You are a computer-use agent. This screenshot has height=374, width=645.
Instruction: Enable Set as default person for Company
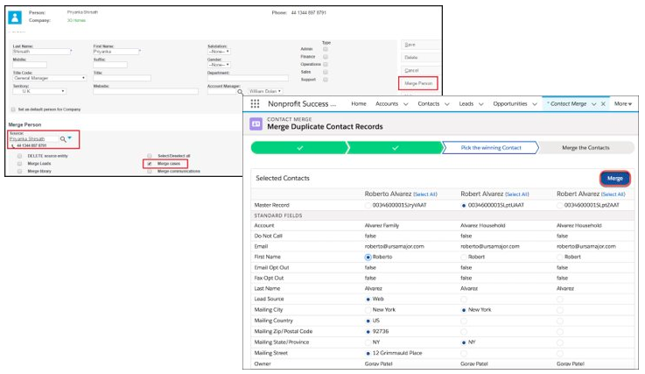(x=13, y=109)
